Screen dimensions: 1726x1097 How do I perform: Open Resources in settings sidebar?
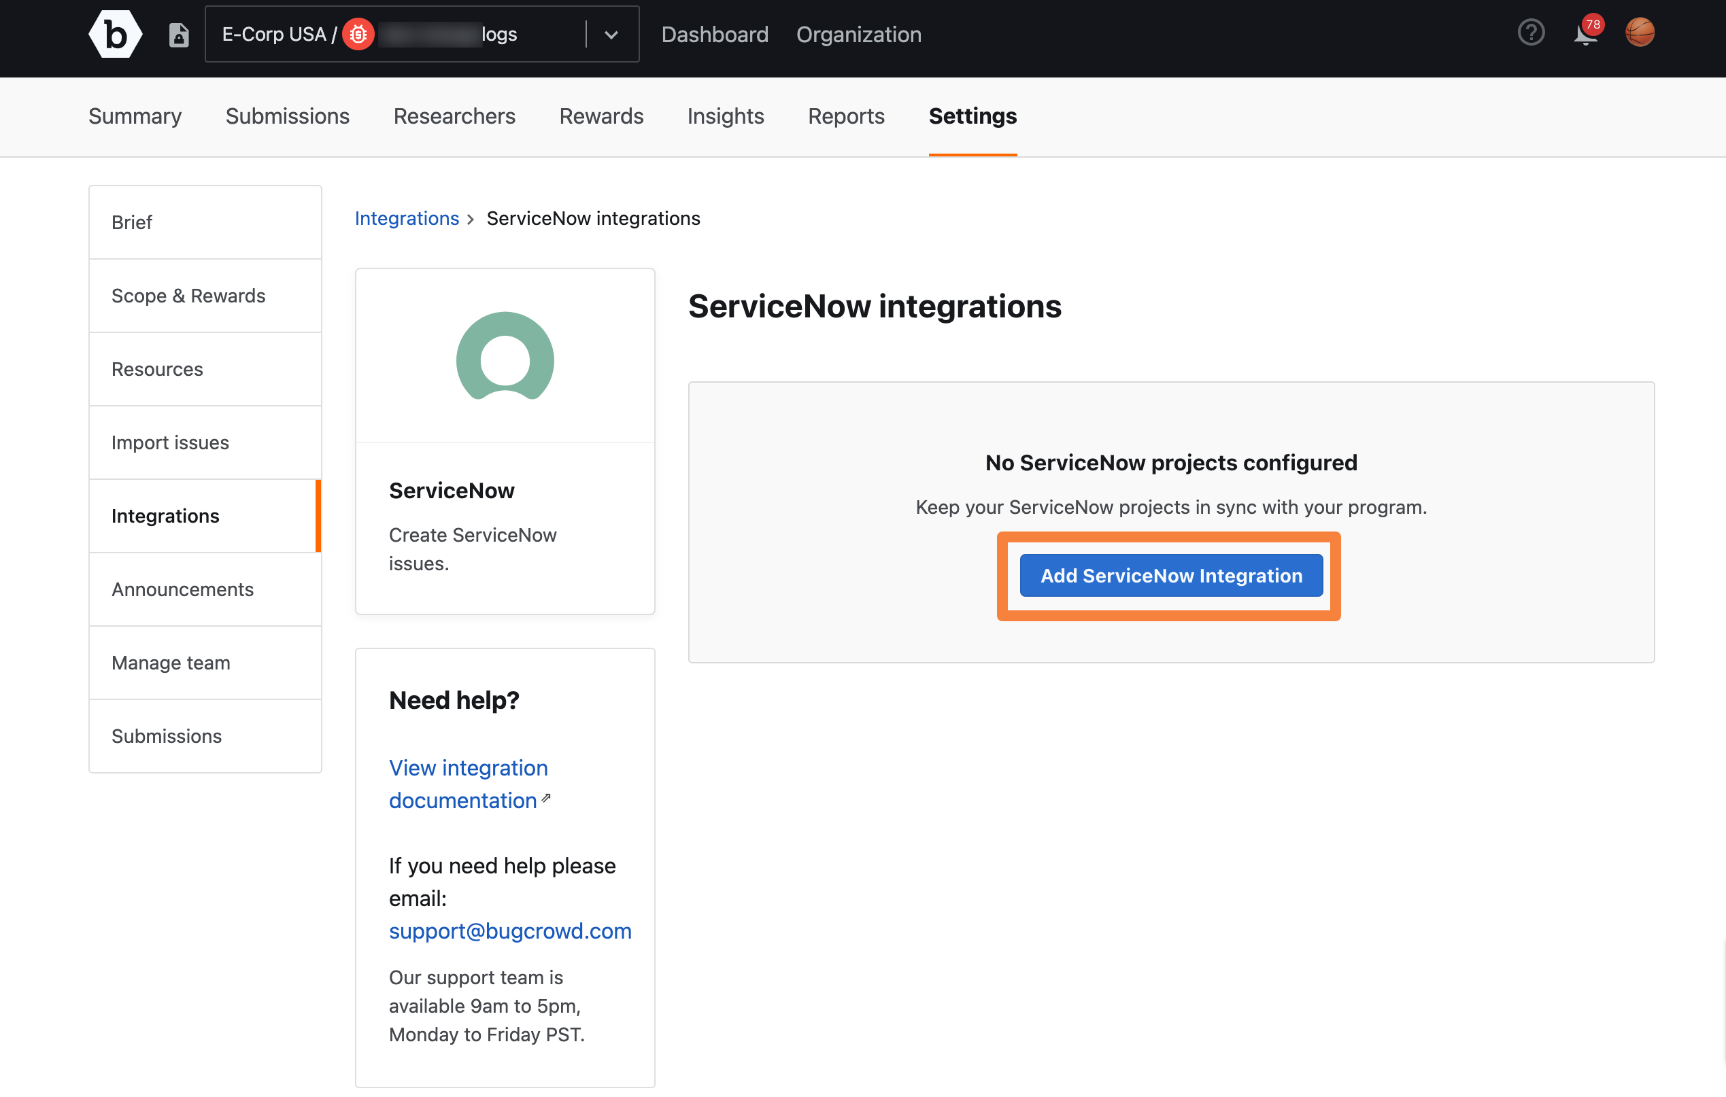pos(205,369)
